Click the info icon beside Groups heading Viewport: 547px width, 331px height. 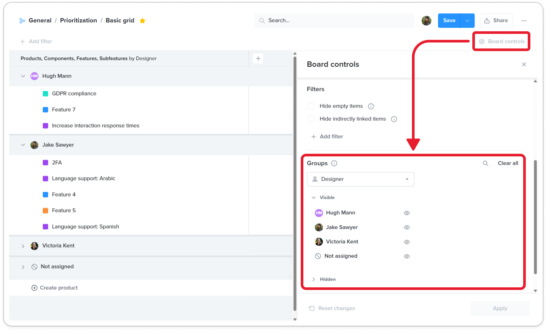(x=334, y=163)
